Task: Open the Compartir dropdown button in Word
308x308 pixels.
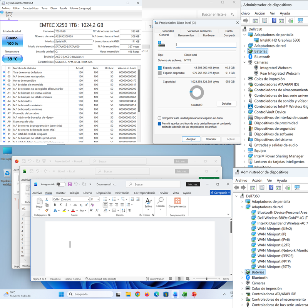Action: pyautogui.click(x=220, y=193)
